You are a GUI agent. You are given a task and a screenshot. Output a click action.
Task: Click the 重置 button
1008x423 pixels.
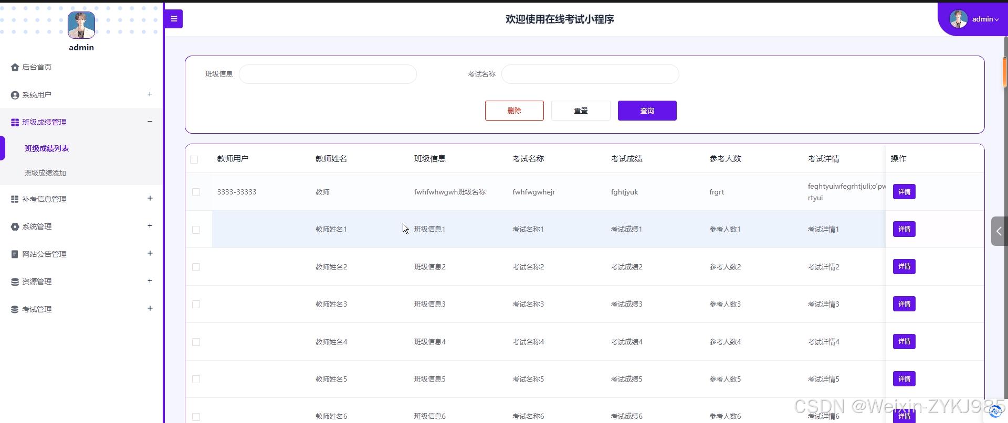(x=581, y=111)
